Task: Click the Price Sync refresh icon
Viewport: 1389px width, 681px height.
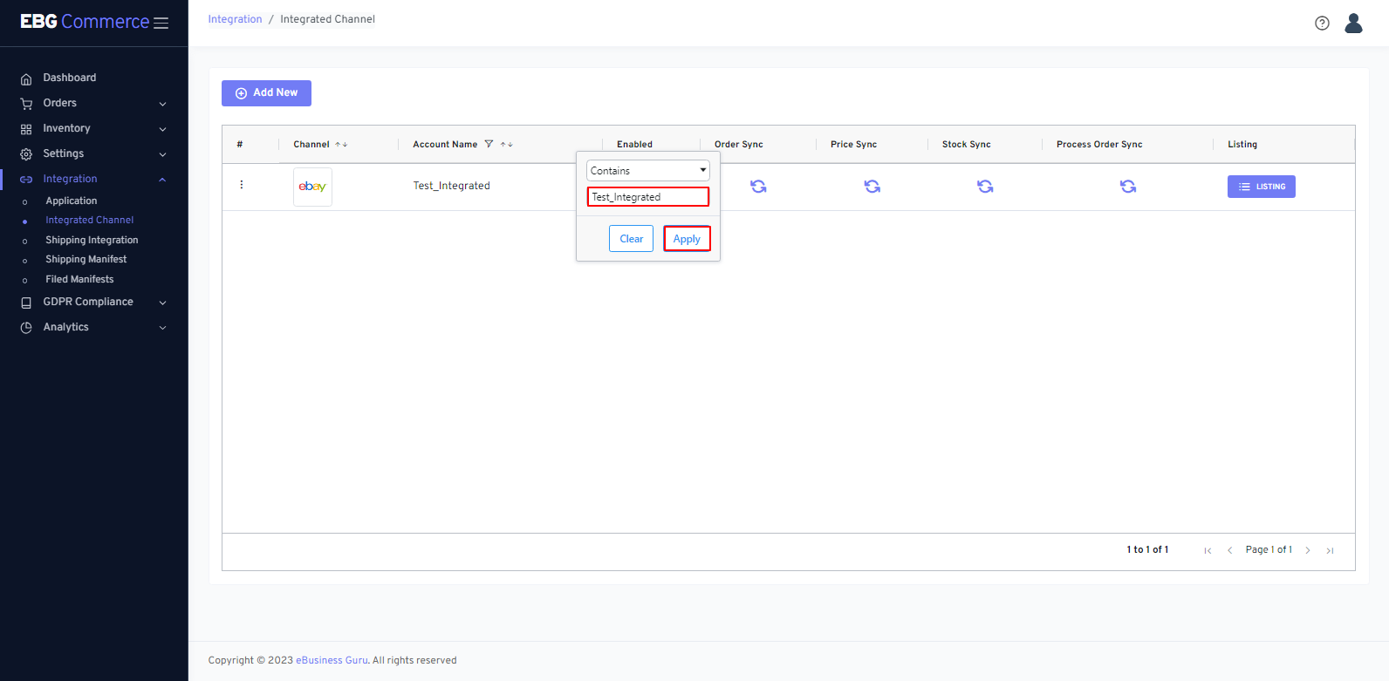Action: pos(872,187)
